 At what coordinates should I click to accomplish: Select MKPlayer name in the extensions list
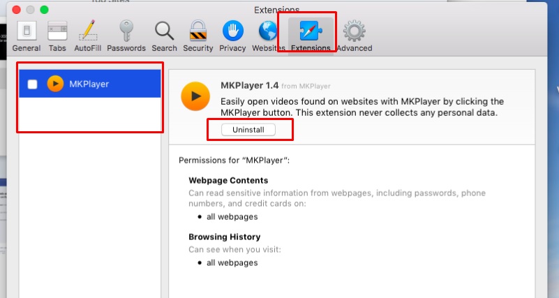coord(89,84)
